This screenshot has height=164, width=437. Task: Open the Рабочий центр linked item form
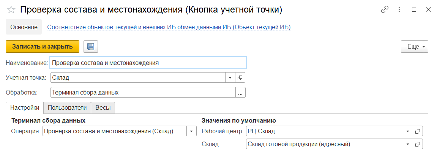pos(418,131)
